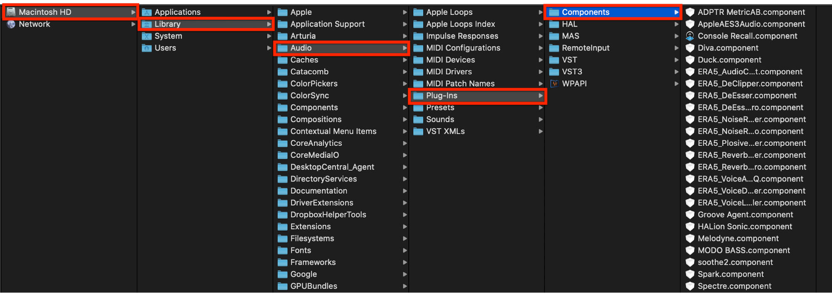Expand the Application Support arrow
Image resolution: width=832 pixels, height=293 pixels.
point(405,24)
